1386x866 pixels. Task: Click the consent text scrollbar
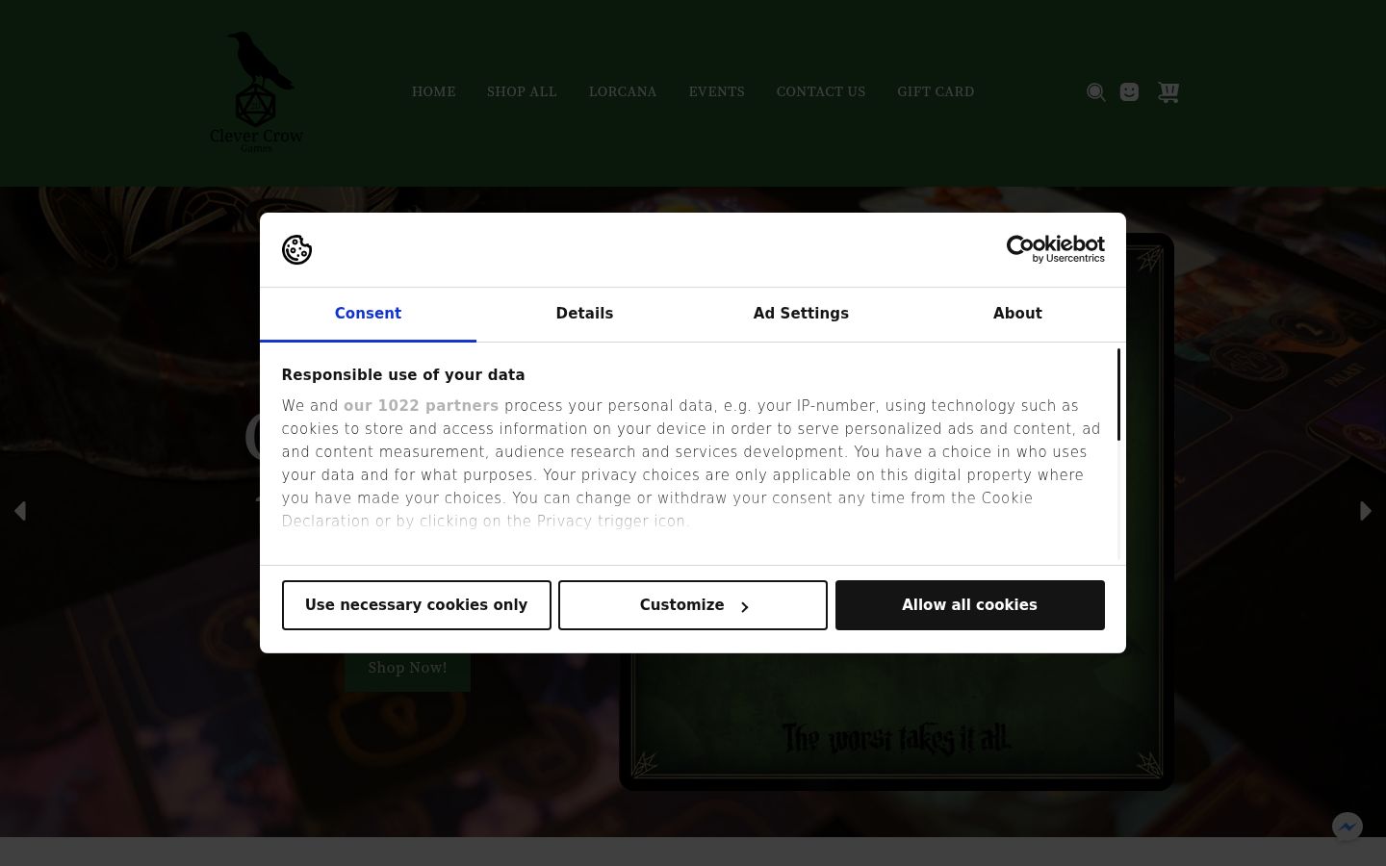click(1118, 395)
